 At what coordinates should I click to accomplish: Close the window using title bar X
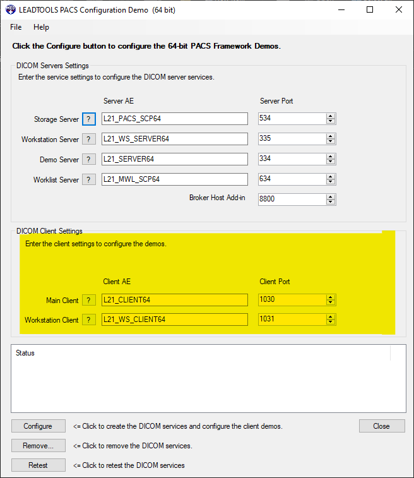click(x=398, y=9)
